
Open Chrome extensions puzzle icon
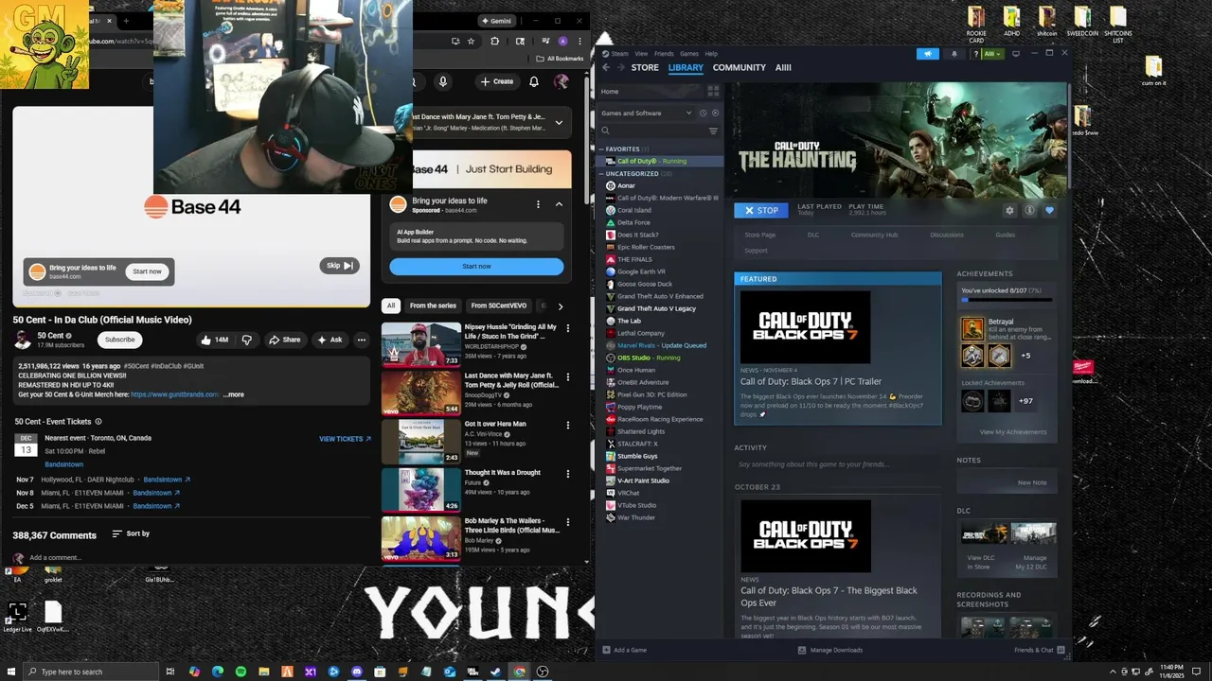494,42
